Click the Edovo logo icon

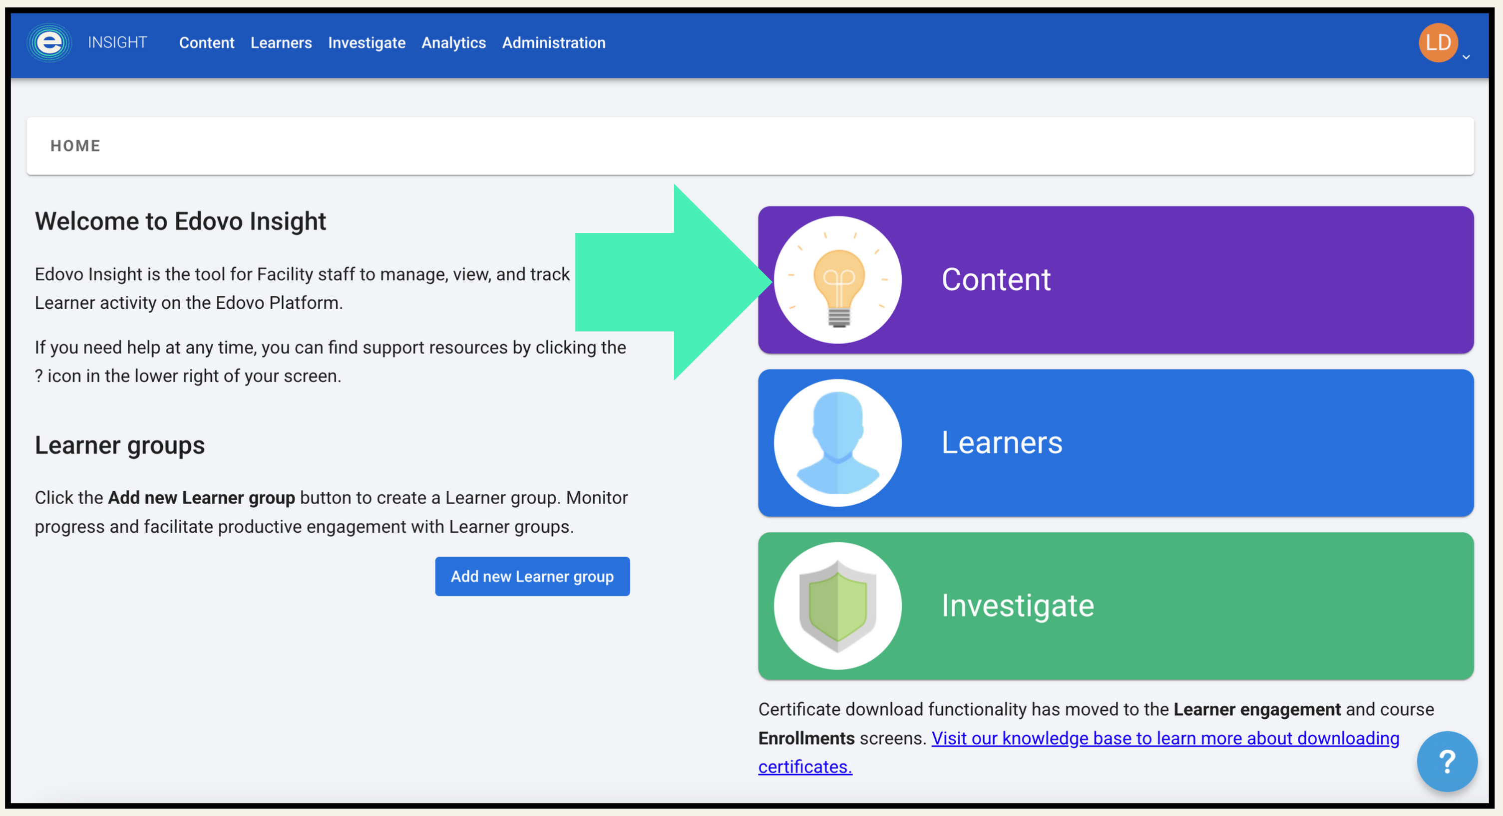[49, 42]
